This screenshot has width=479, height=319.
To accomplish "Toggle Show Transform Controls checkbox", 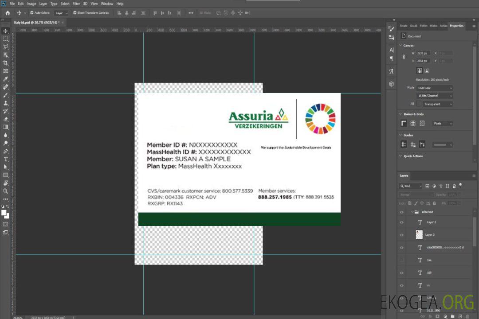I will [75, 13].
